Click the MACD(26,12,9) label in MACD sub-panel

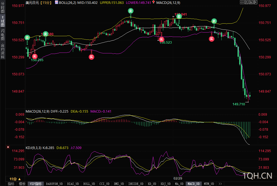(x=38, y=111)
